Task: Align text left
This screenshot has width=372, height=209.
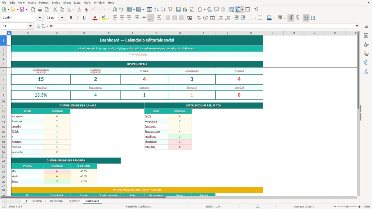Action: tap(115, 18)
